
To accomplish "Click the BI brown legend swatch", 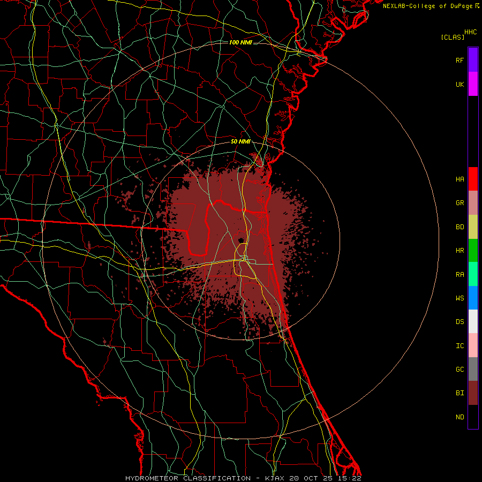I will pyautogui.click(x=473, y=393).
